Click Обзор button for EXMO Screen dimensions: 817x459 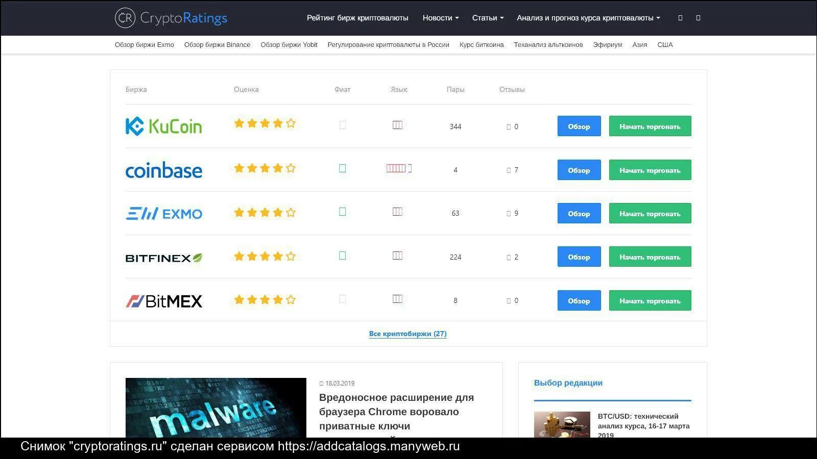[579, 213]
